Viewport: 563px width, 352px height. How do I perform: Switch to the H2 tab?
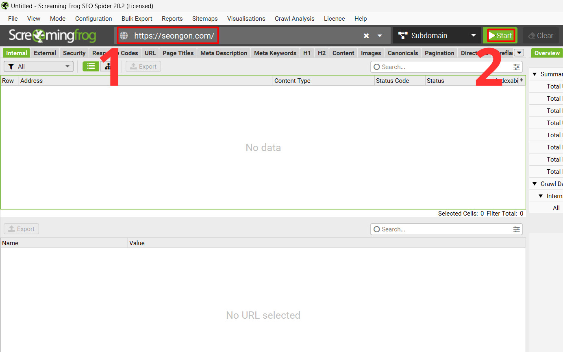click(322, 53)
